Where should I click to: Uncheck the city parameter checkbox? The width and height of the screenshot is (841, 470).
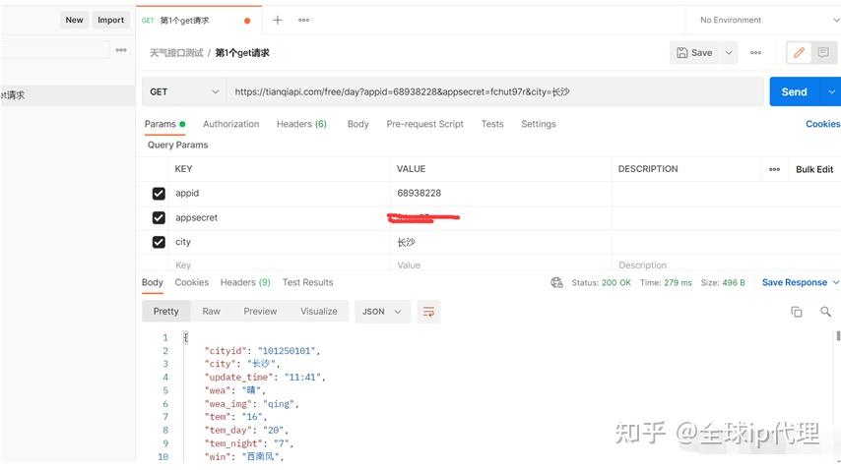point(159,242)
